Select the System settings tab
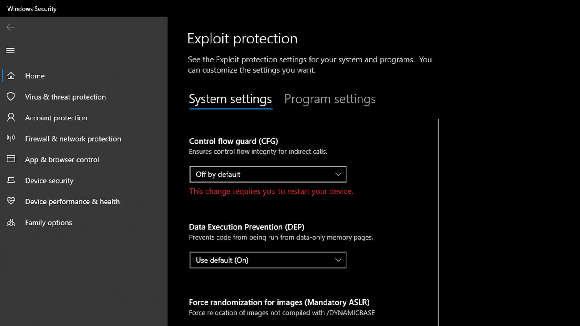 pyautogui.click(x=230, y=99)
